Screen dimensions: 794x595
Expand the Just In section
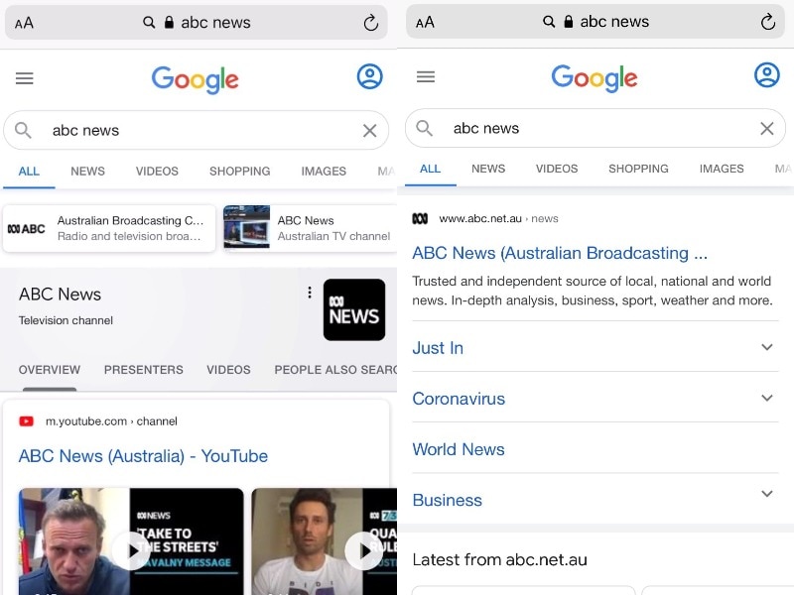pos(595,348)
